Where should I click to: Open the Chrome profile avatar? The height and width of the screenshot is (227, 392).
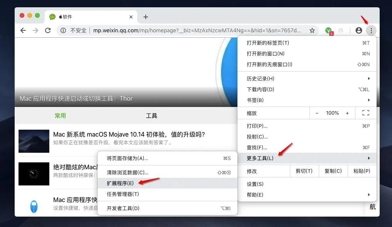(359, 30)
